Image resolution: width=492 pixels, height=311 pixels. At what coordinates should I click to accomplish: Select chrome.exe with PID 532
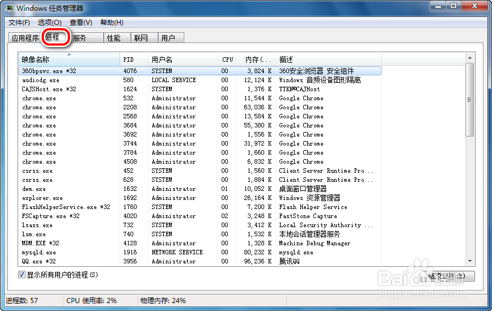click(200, 98)
